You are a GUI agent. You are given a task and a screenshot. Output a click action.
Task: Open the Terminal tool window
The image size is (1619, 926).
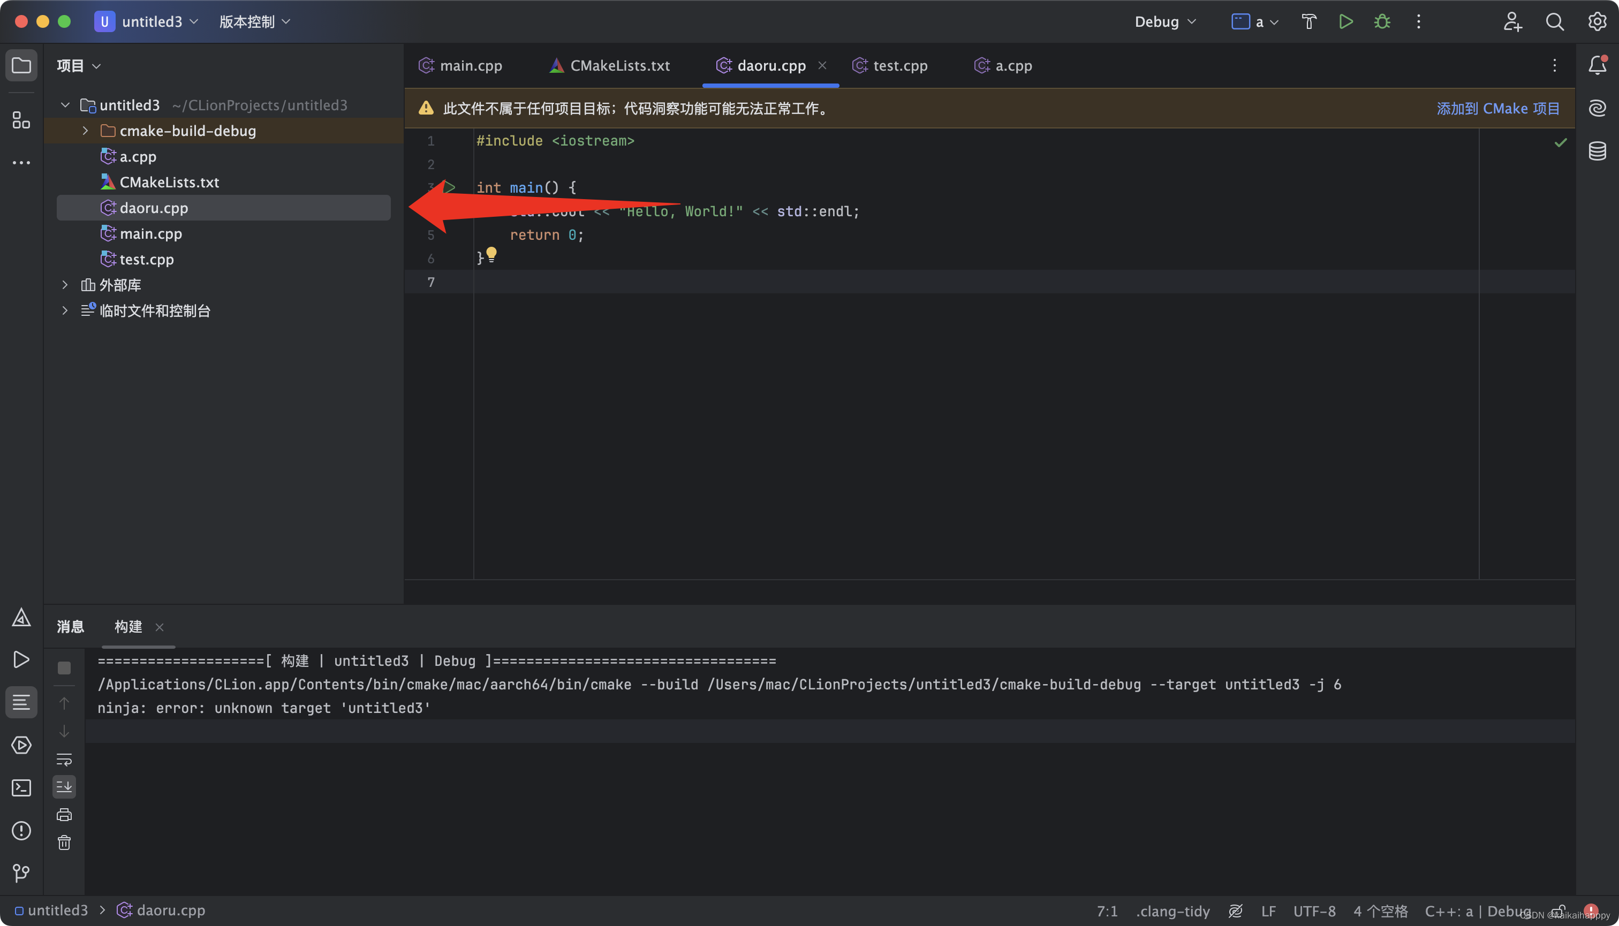[21, 788]
